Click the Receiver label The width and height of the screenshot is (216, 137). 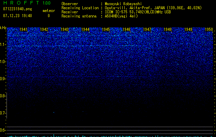coord(70,12)
